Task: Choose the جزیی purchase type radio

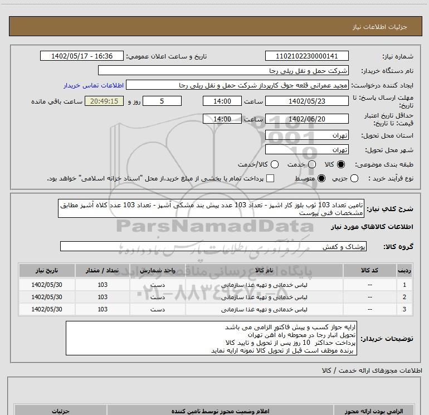Action: tap(354, 178)
